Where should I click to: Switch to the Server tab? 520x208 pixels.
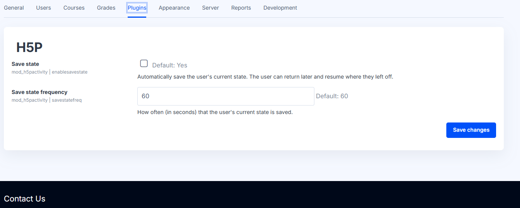211,8
